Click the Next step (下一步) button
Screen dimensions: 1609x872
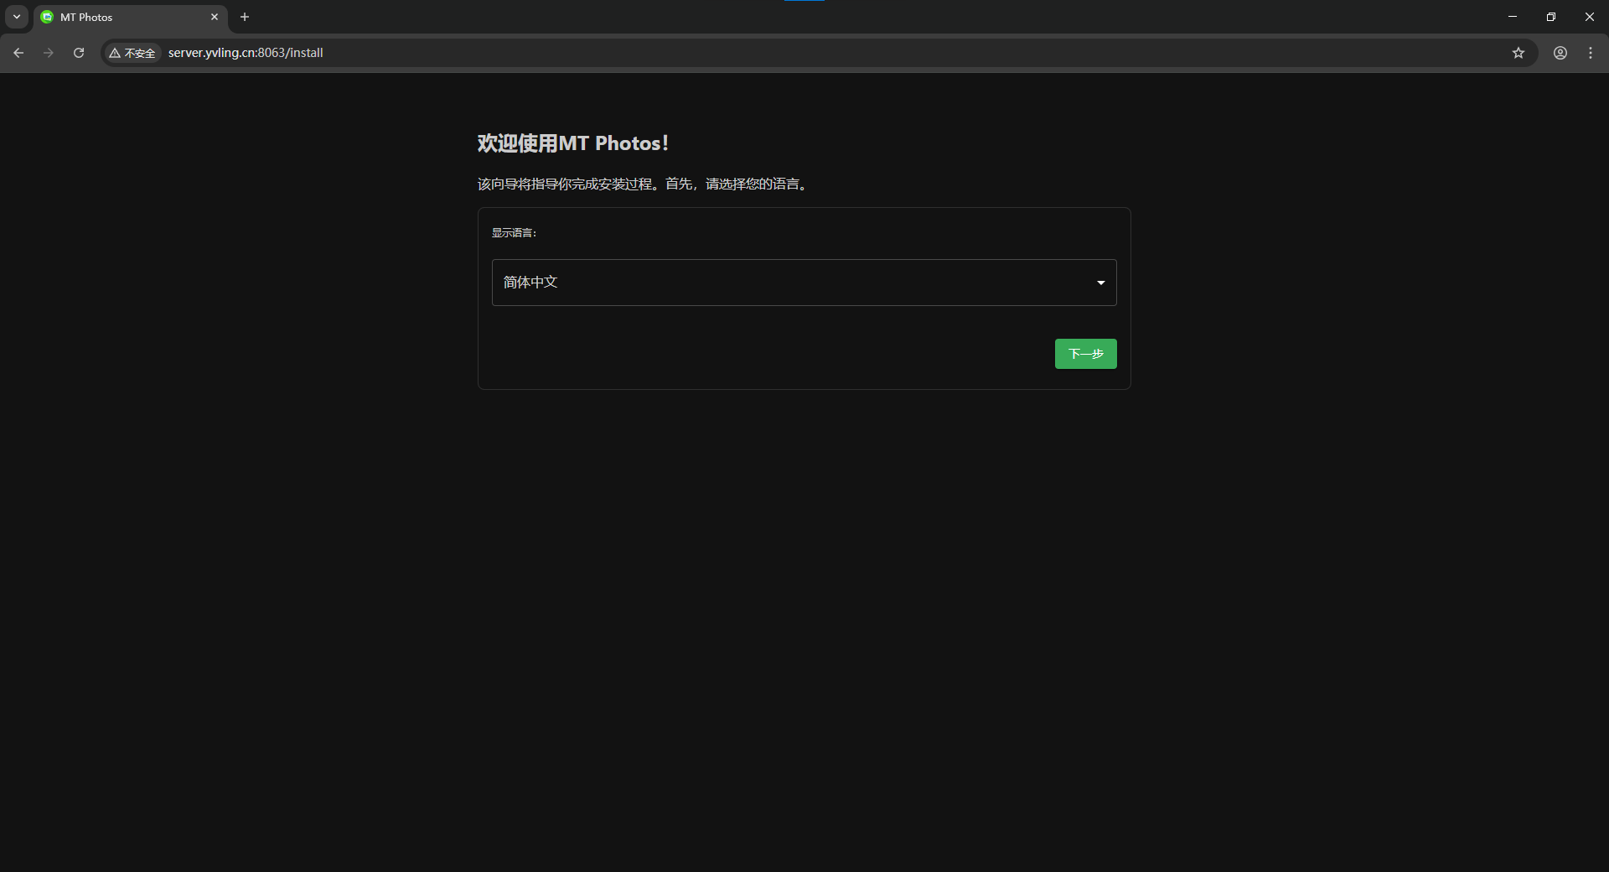1085,354
